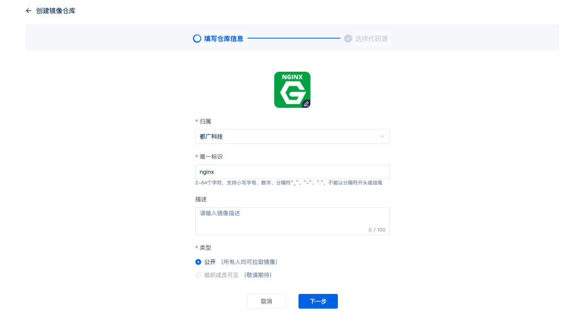583x330 pixels.
Task: Click the 0 / 100 character counter
Action: 377,230
